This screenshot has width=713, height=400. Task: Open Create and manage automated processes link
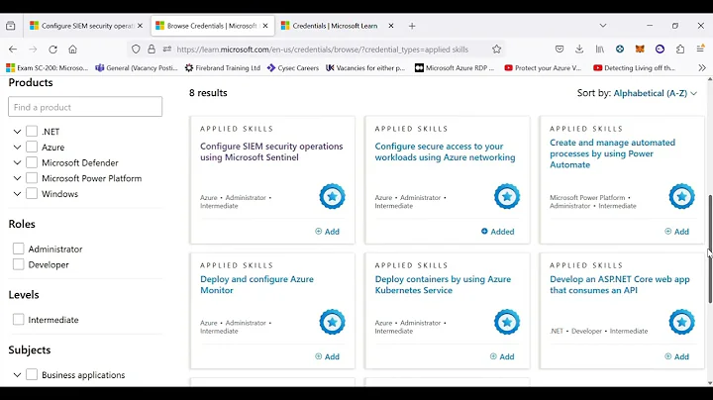tap(612, 153)
